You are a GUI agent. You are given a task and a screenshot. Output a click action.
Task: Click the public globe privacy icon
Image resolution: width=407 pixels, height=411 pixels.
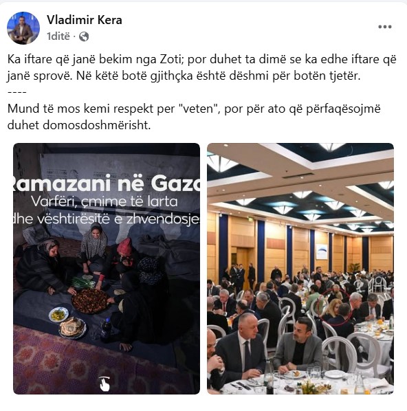click(84, 36)
